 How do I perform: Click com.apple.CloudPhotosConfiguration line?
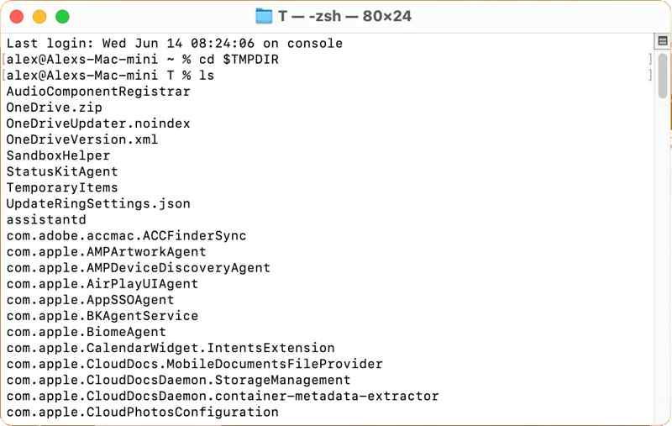142,412
